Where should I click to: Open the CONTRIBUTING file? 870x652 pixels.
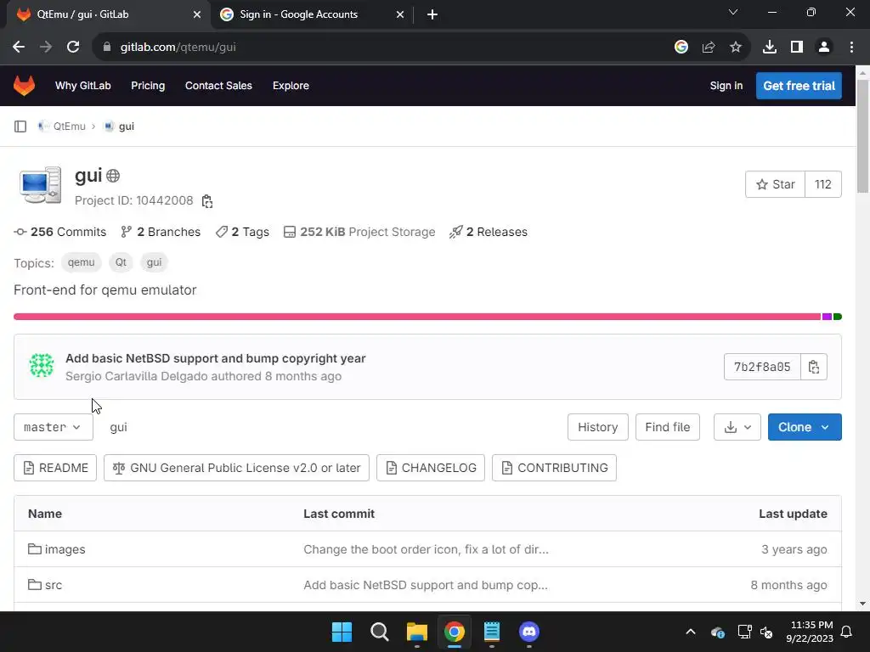554,468
